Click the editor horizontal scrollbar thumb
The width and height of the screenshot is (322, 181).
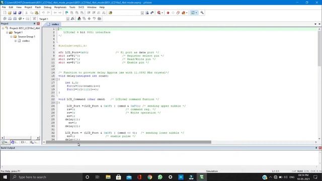click(x=128, y=142)
